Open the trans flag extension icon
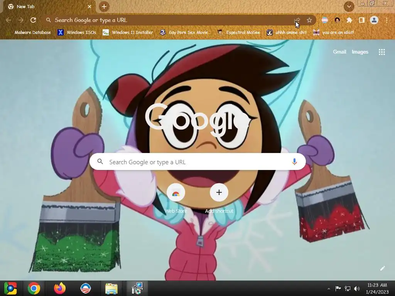The image size is (395, 296). [x=325, y=20]
